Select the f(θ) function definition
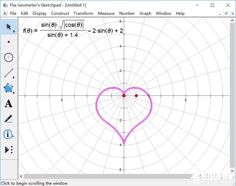The height and width of the screenshot is (186, 236). coord(73,29)
